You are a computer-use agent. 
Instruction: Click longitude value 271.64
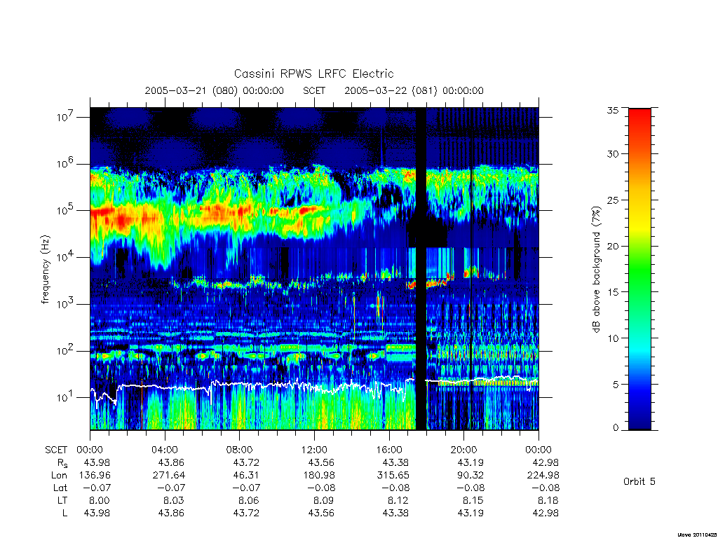(169, 475)
